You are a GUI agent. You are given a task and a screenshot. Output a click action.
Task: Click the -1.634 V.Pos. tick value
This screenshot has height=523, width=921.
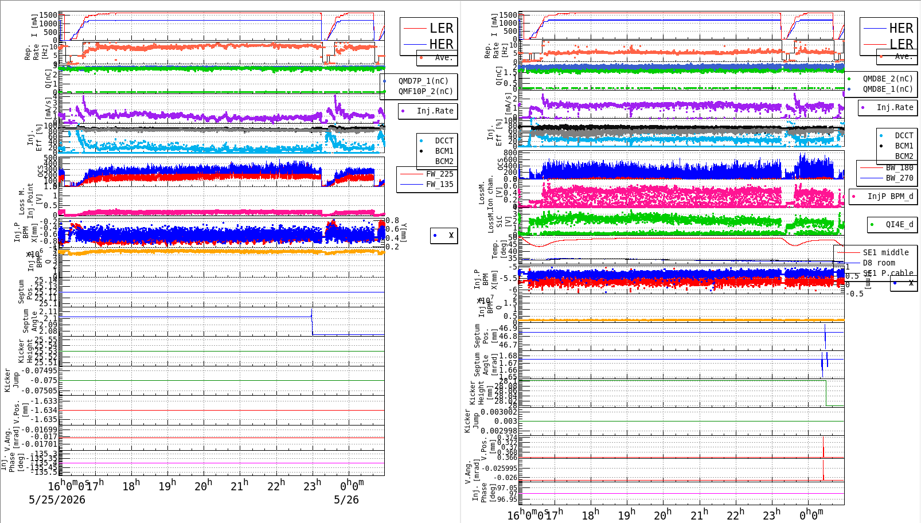click(x=43, y=410)
